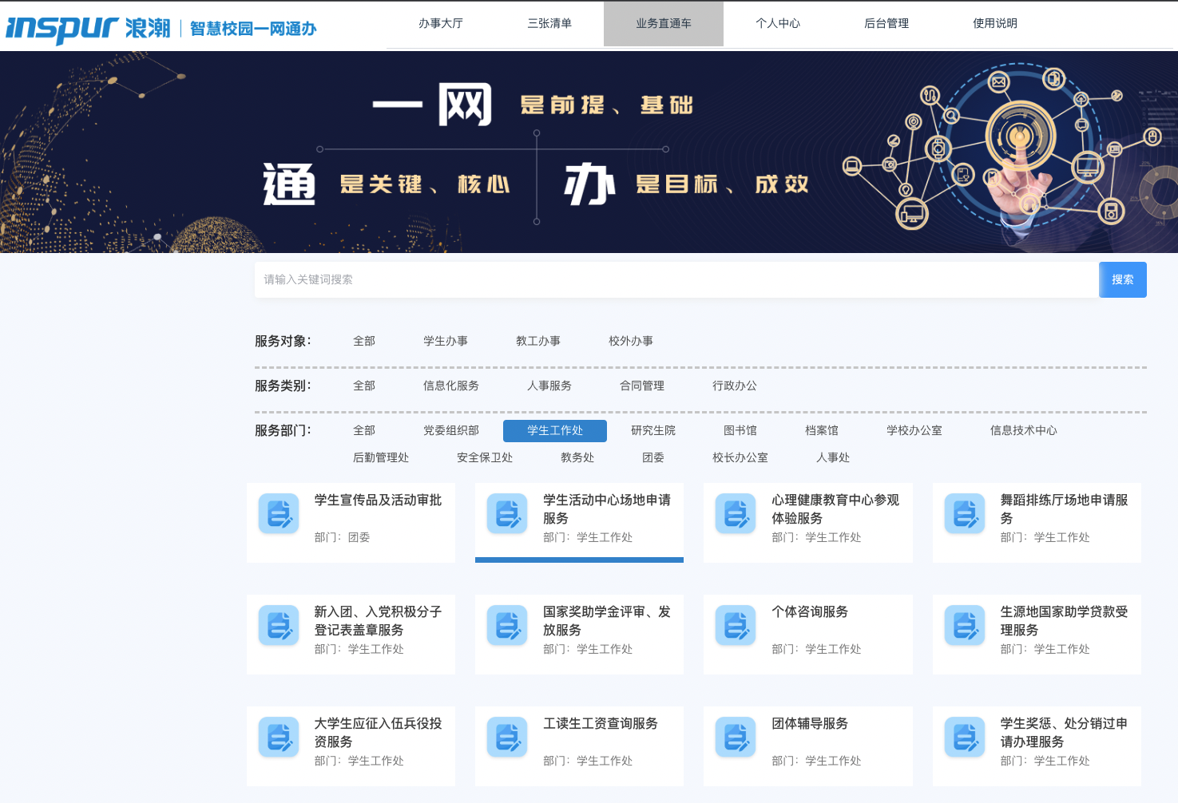Screen dimensions: 1178x803
Task: Open 大学生应征入伍兵役投资服务 service title
Action: (x=378, y=732)
